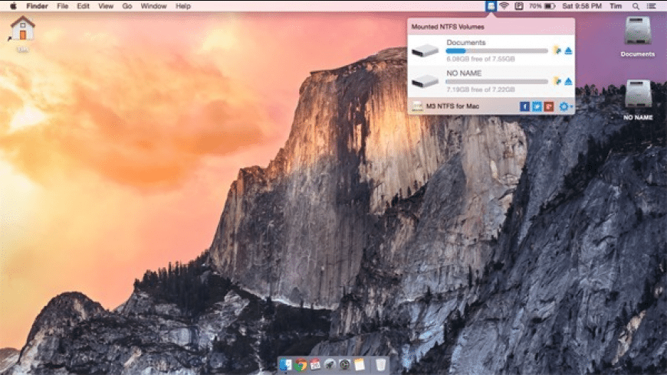
Task: Open the Edit menu
Action: click(83, 6)
